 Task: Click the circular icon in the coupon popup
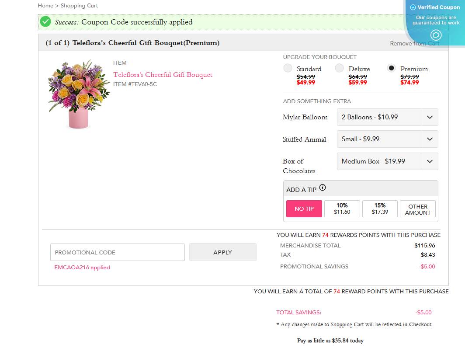[x=436, y=36]
